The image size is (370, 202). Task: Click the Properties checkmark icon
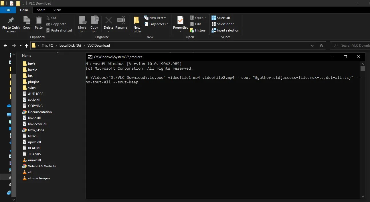(x=180, y=20)
